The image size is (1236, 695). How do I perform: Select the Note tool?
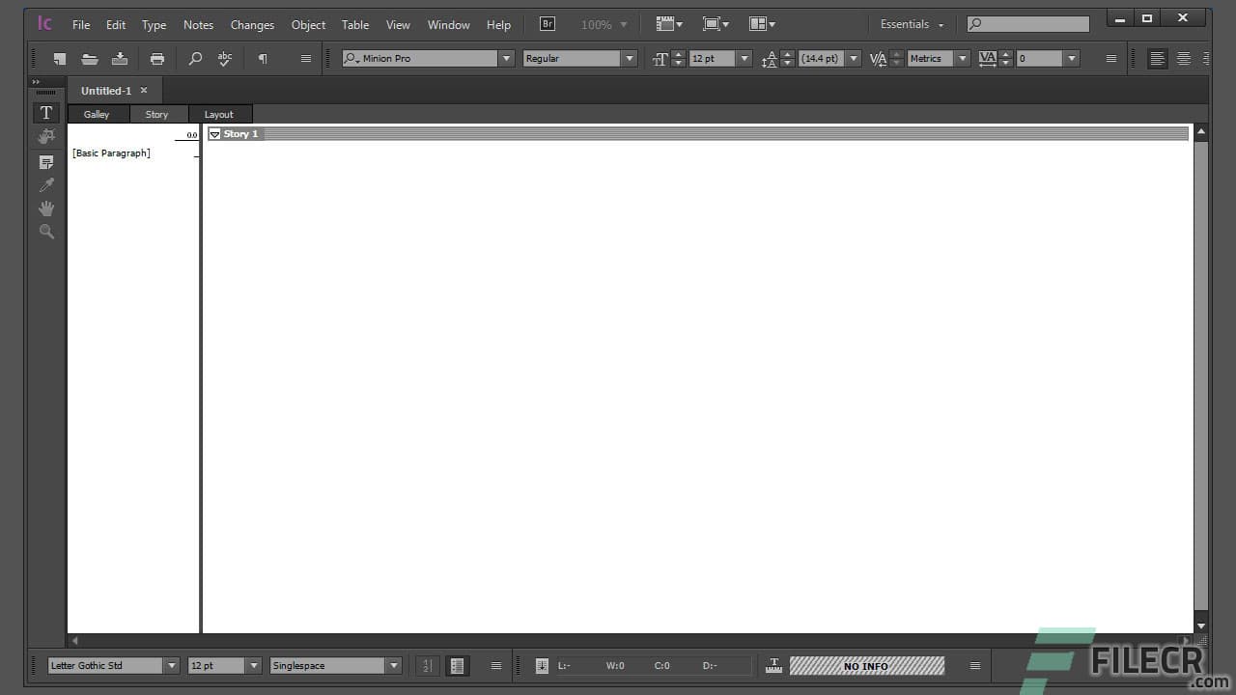[45, 162]
